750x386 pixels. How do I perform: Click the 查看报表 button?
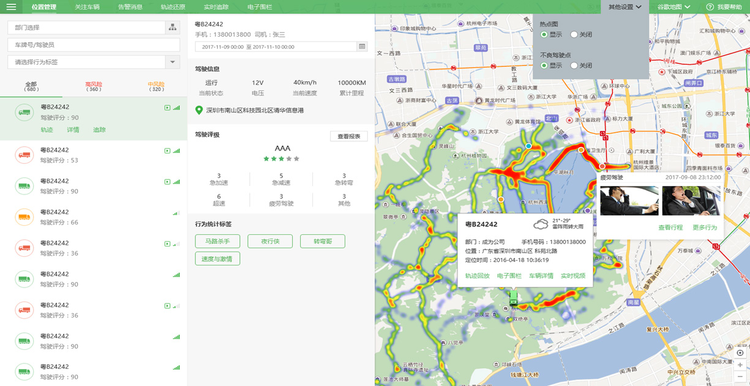point(349,136)
